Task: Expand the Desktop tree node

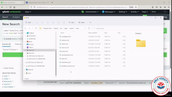Action: [x=25, y=33]
